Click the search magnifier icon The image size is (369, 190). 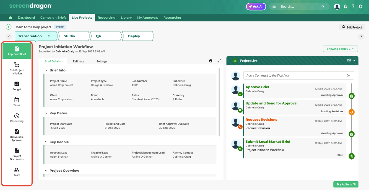coord(323,7)
